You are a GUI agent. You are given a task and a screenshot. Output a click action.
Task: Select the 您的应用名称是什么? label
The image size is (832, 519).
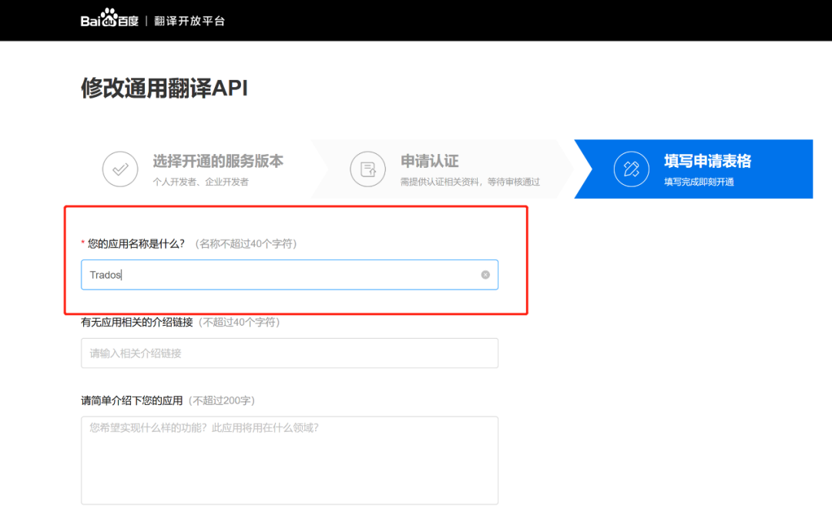click(136, 244)
